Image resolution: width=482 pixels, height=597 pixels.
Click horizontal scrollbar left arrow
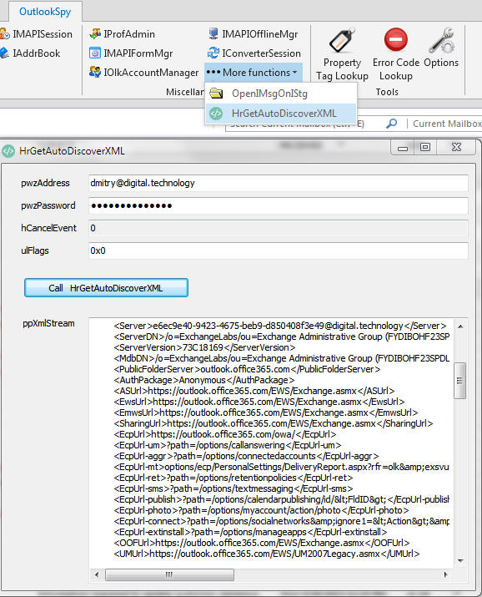(x=97, y=574)
